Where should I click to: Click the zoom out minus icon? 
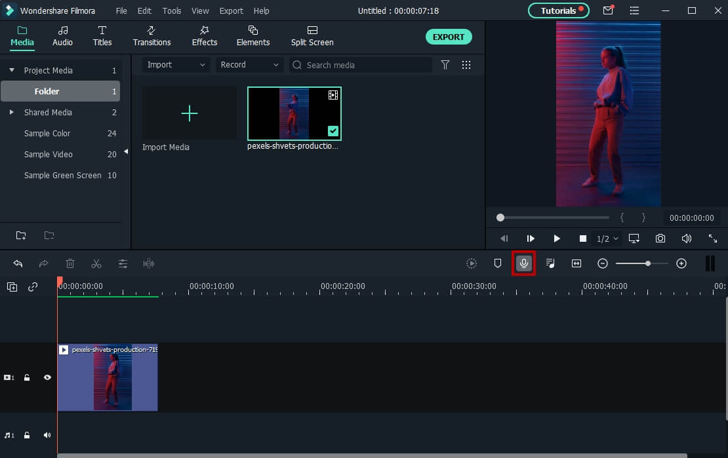[603, 263]
